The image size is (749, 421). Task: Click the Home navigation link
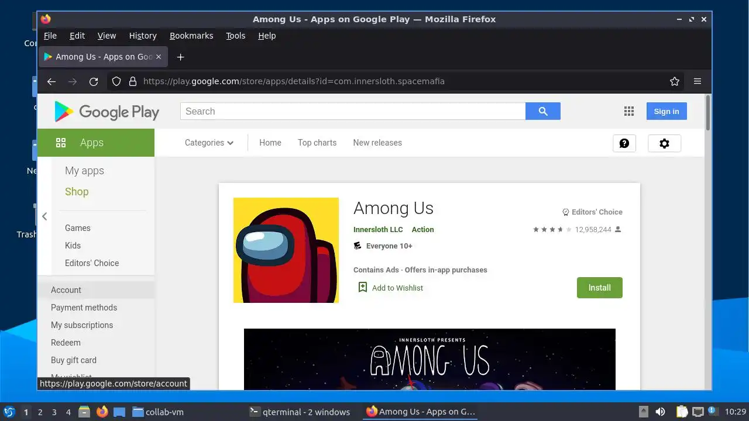[270, 143]
